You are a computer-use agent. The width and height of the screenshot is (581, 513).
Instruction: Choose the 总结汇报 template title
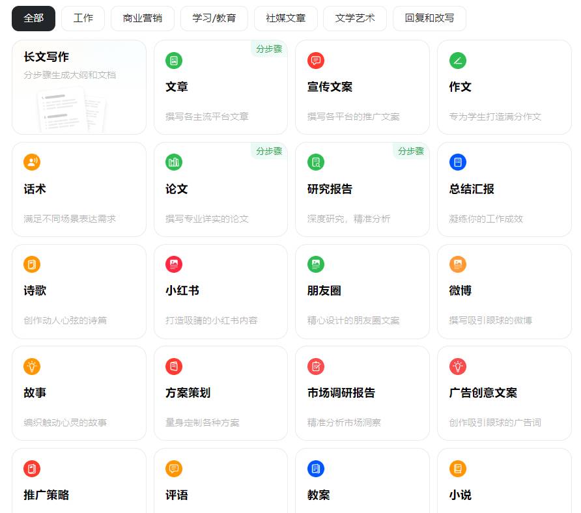(472, 189)
